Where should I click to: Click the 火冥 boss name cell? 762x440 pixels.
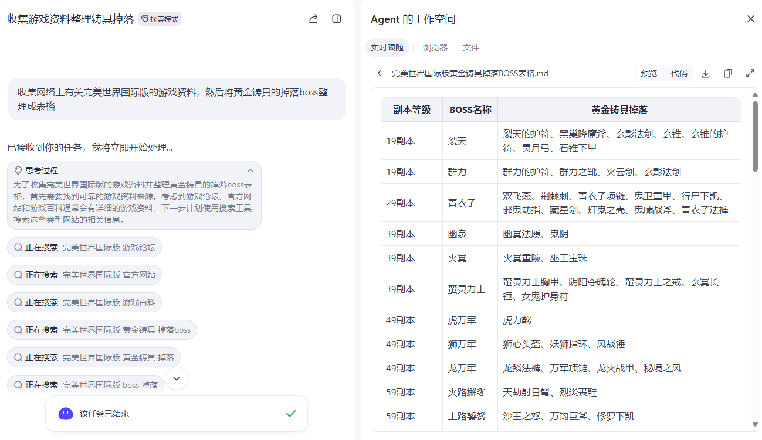470,258
